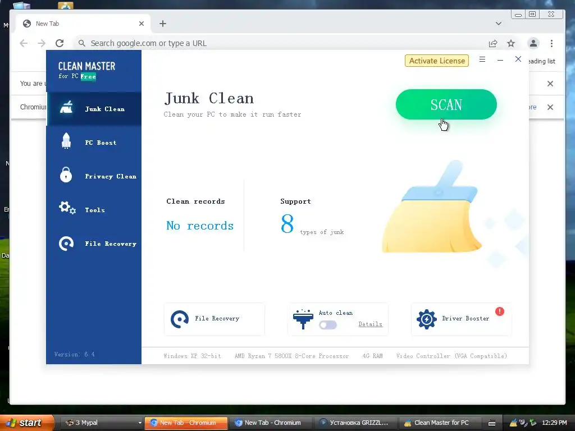Open the Chromium profile icon
This screenshot has height=431, width=575.
tap(533, 43)
